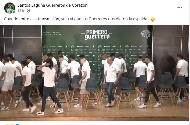Open the video of players on stage
The height and width of the screenshot is (125, 190).
pyautogui.click(x=94, y=73)
